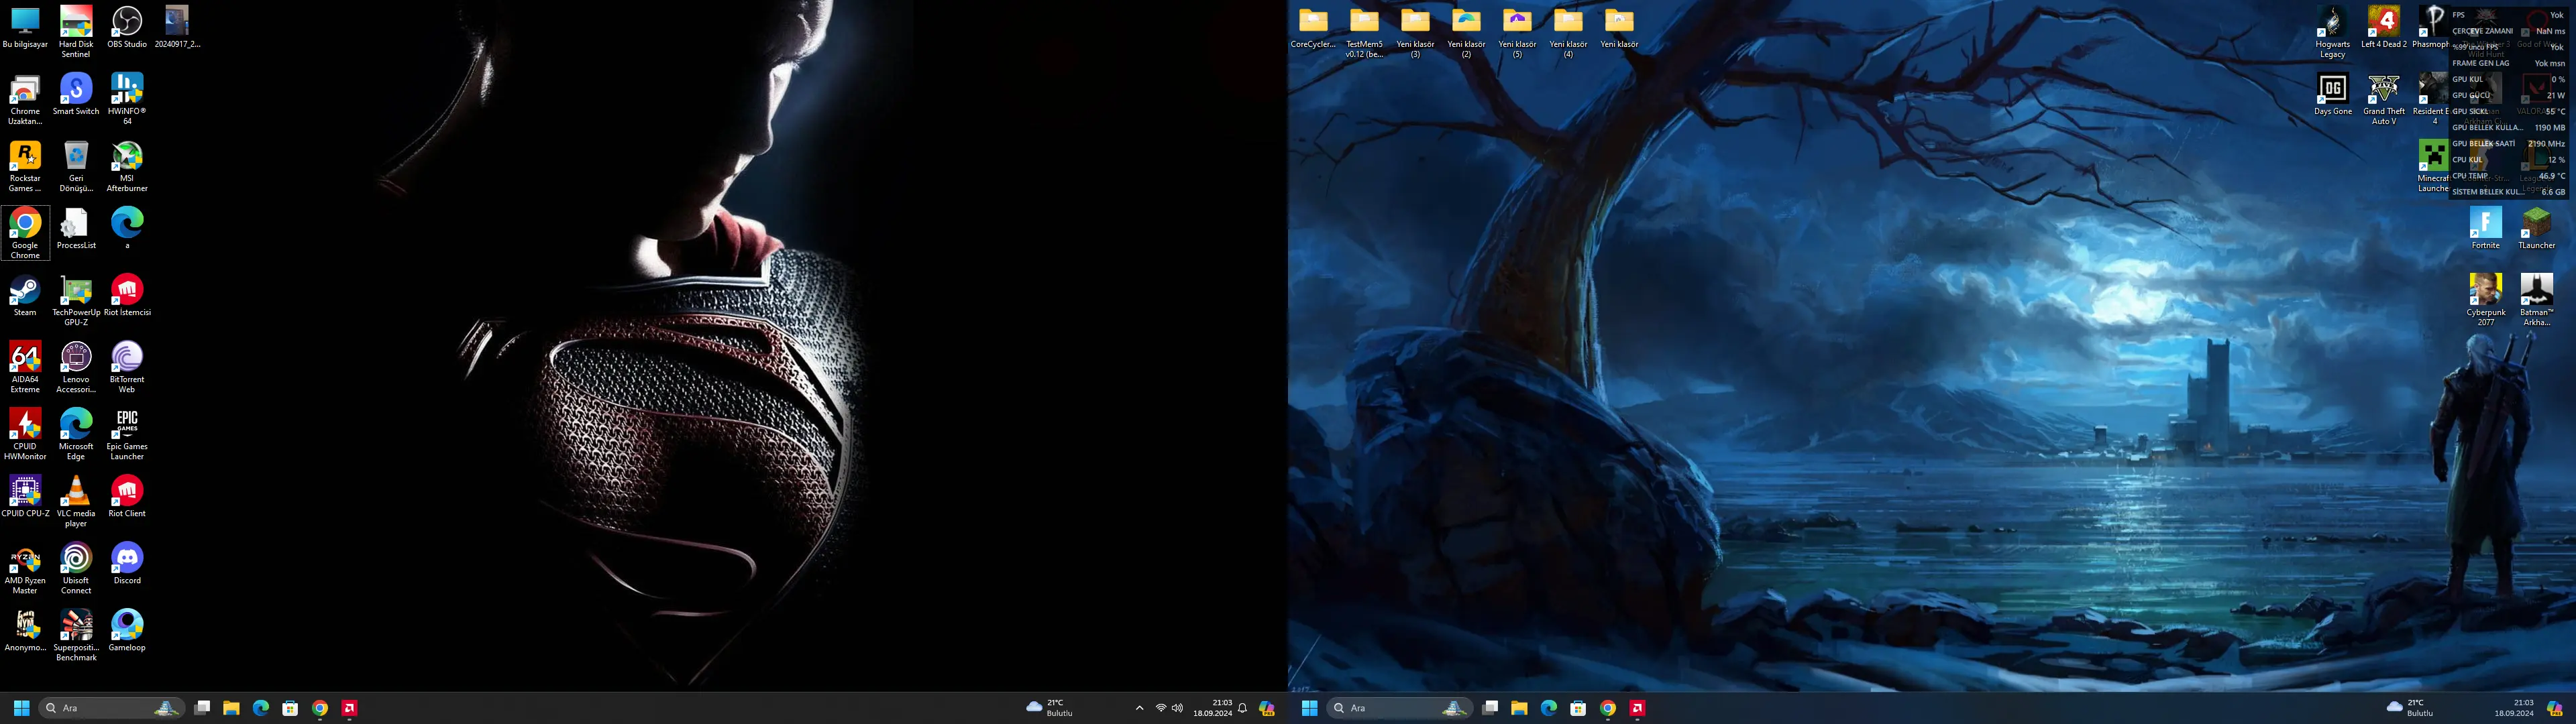Select the TestMem5 v0.12 folder
The width and height of the screenshot is (2576, 724).
[x=1364, y=32]
